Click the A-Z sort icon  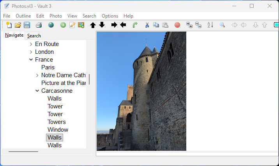click(x=210, y=25)
